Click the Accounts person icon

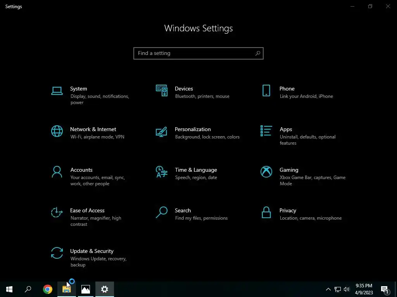[57, 172]
